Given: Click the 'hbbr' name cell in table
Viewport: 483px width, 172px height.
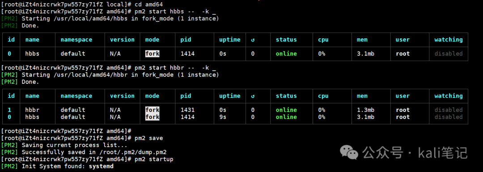Looking at the screenshot, I should tap(32, 110).
